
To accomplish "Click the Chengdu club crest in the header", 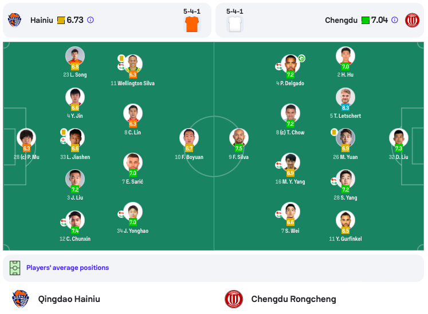I will (x=412, y=20).
